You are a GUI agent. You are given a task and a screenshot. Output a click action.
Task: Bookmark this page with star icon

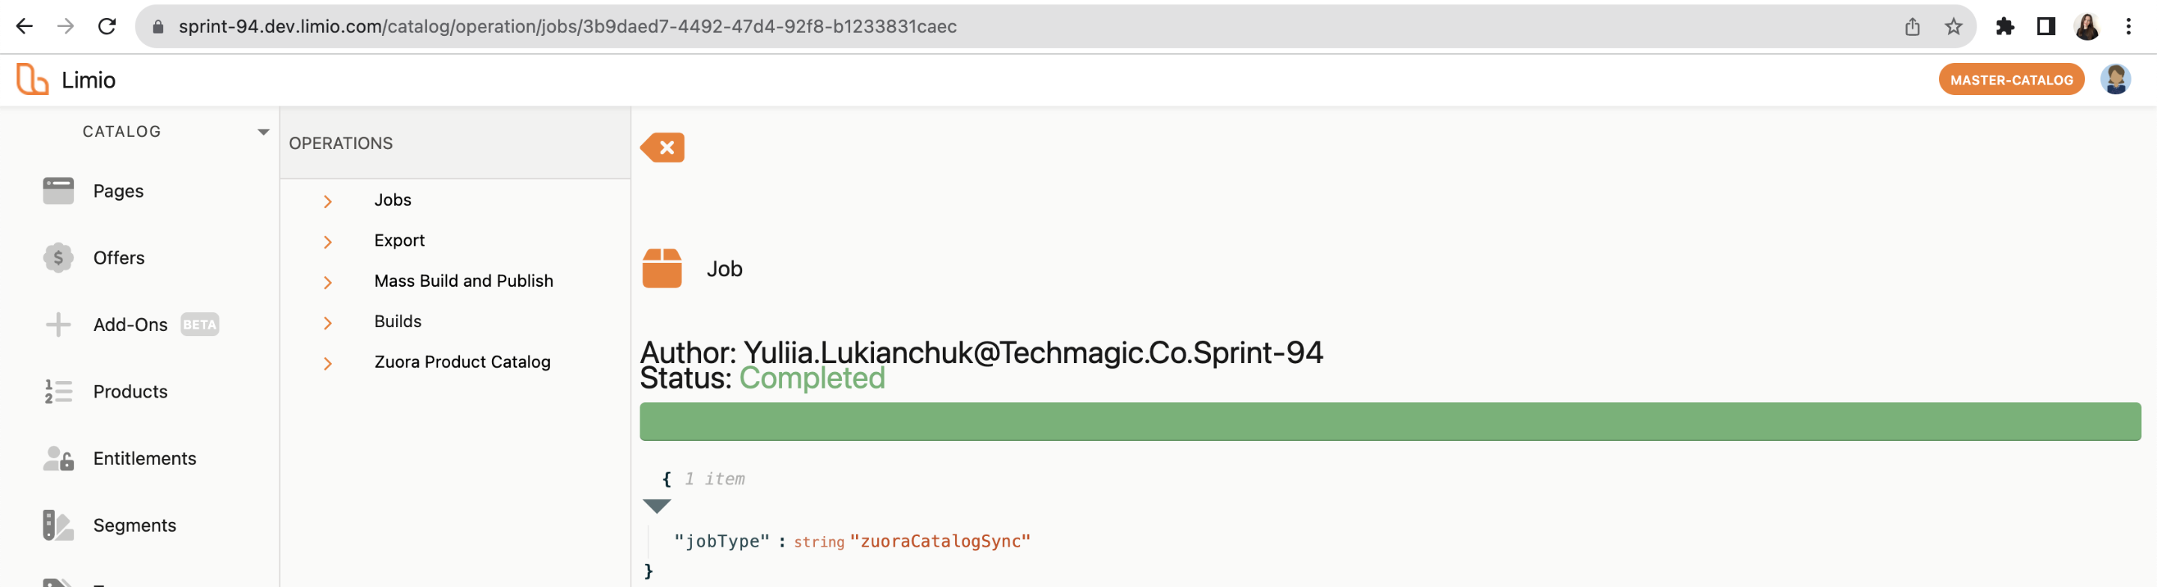1953,26
